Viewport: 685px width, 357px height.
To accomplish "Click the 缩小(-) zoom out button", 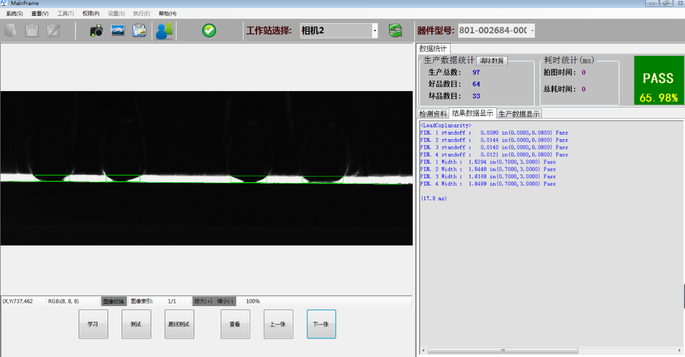I will [x=226, y=302].
